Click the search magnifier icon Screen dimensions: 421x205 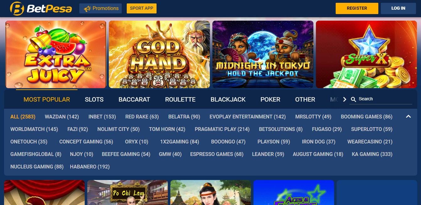pyautogui.click(x=354, y=99)
